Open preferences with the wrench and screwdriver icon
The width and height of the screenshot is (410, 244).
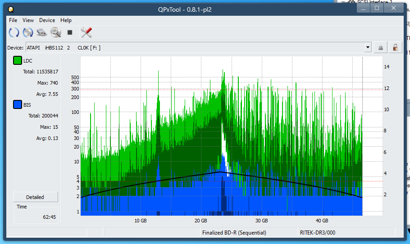point(86,32)
